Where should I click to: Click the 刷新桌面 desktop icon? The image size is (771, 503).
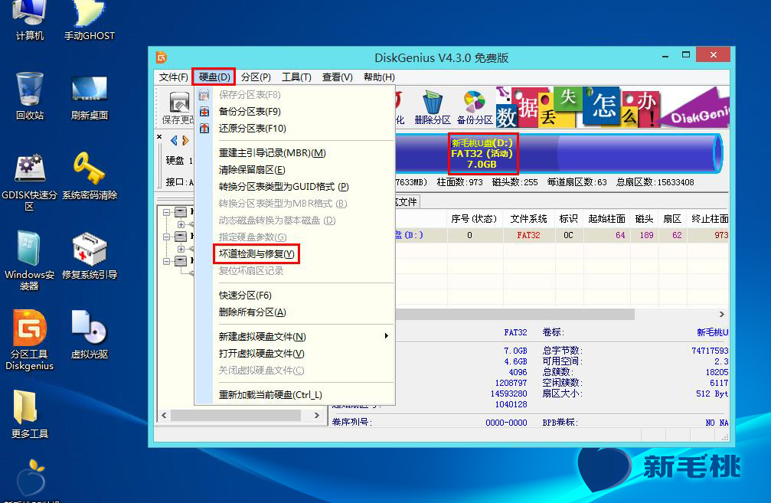[x=90, y=96]
